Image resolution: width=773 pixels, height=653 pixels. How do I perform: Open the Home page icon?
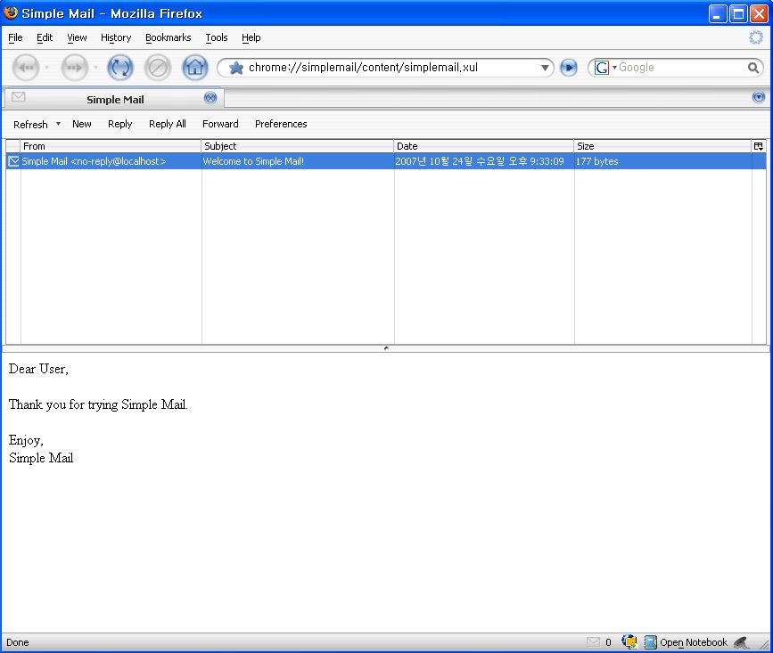(195, 68)
